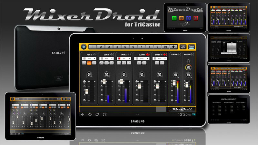Tap the Android home icon on the main tablet
258x145 pixels.
pyautogui.click(x=90, y=114)
